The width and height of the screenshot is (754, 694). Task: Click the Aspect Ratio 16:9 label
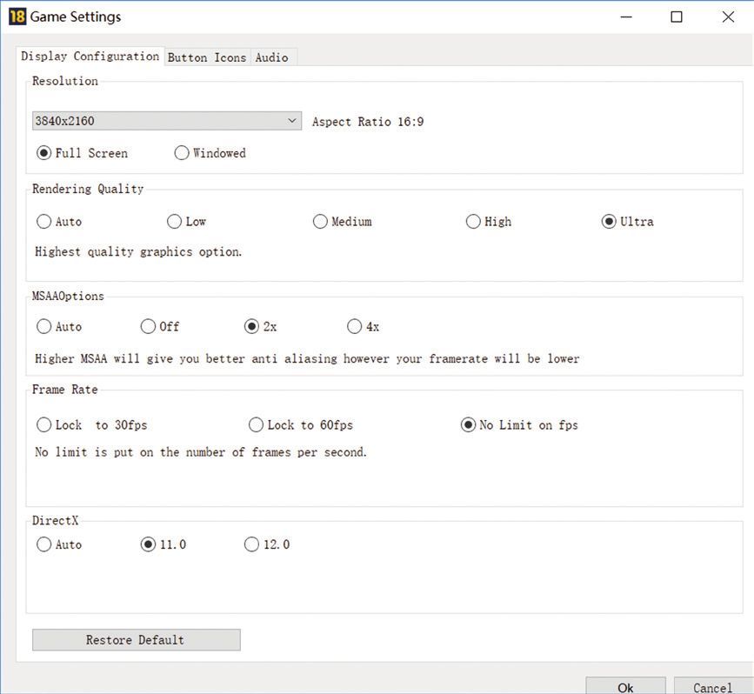click(x=368, y=122)
